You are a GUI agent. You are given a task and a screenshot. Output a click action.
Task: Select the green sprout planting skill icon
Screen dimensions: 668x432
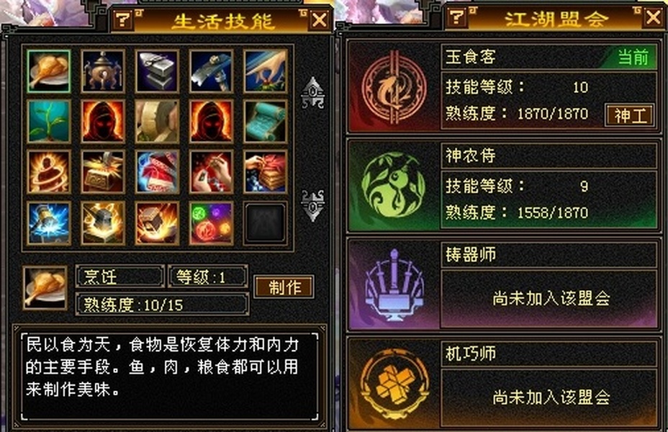click(x=48, y=122)
